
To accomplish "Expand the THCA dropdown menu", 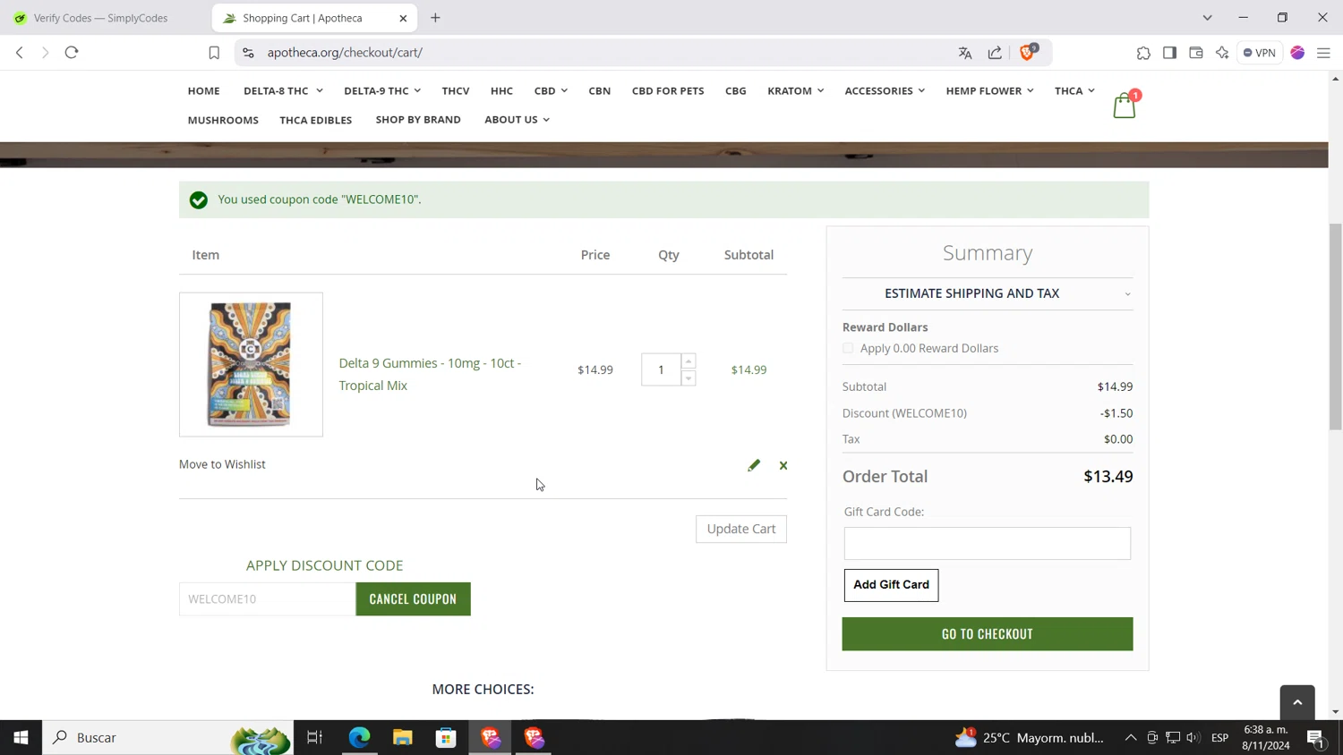I will click(x=1074, y=90).
